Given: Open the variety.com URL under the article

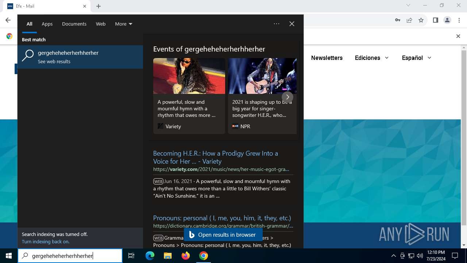Looking at the screenshot, I should click(x=221, y=169).
